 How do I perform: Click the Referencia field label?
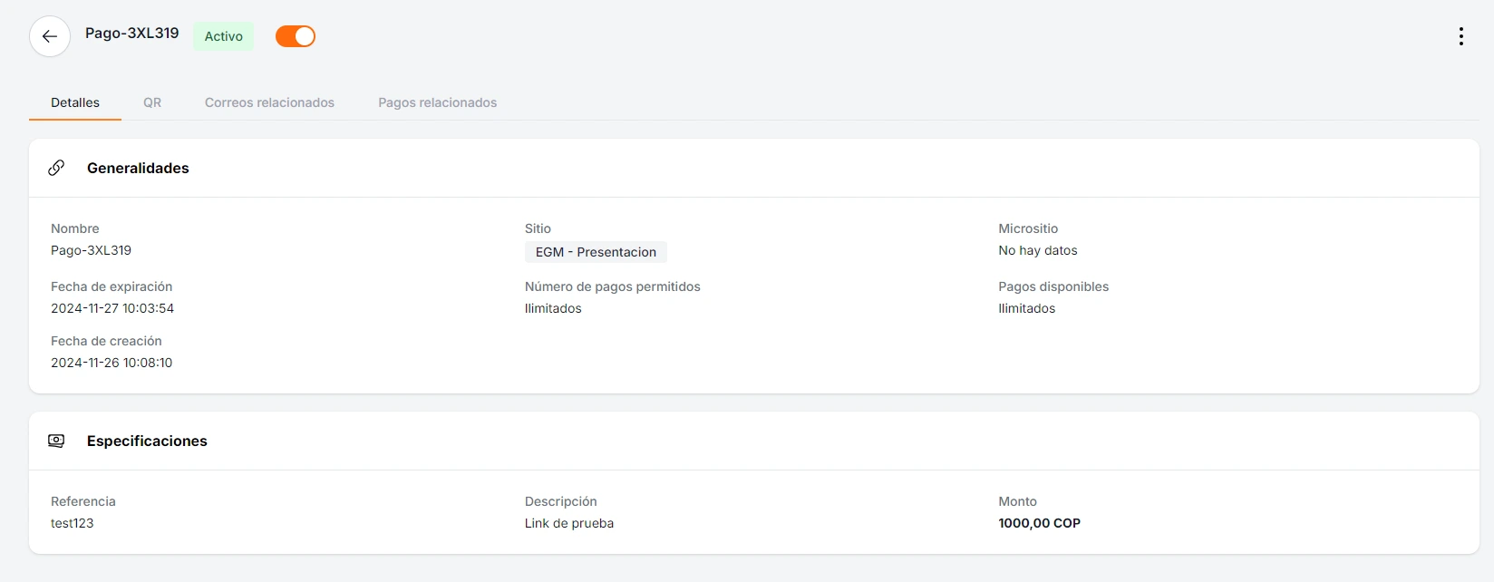click(x=83, y=501)
